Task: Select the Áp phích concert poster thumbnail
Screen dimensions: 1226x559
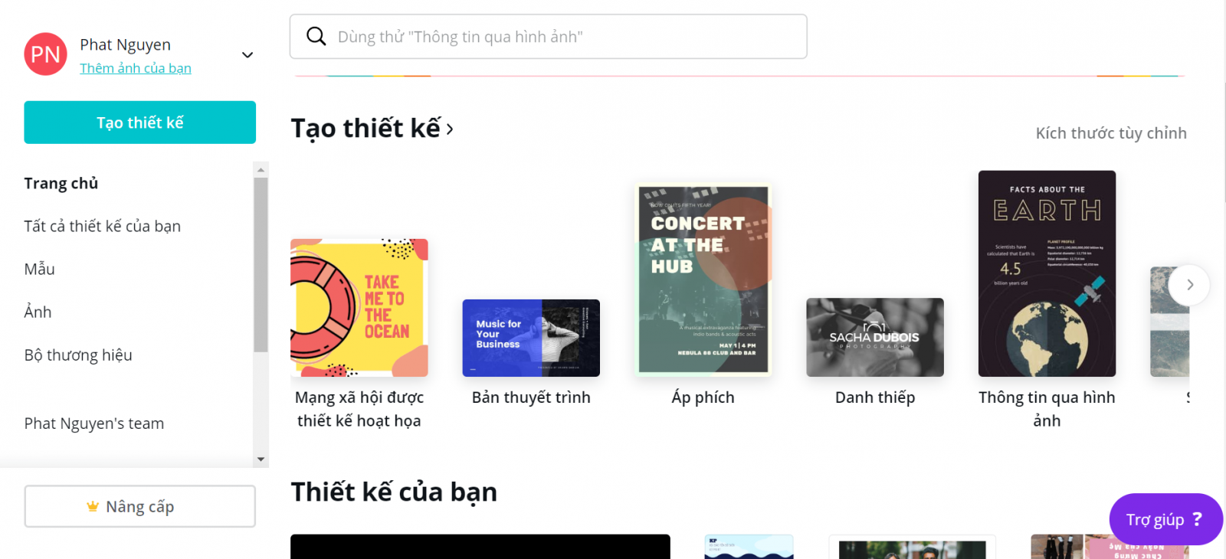Action: pyautogui.click(x=703, y=279)
